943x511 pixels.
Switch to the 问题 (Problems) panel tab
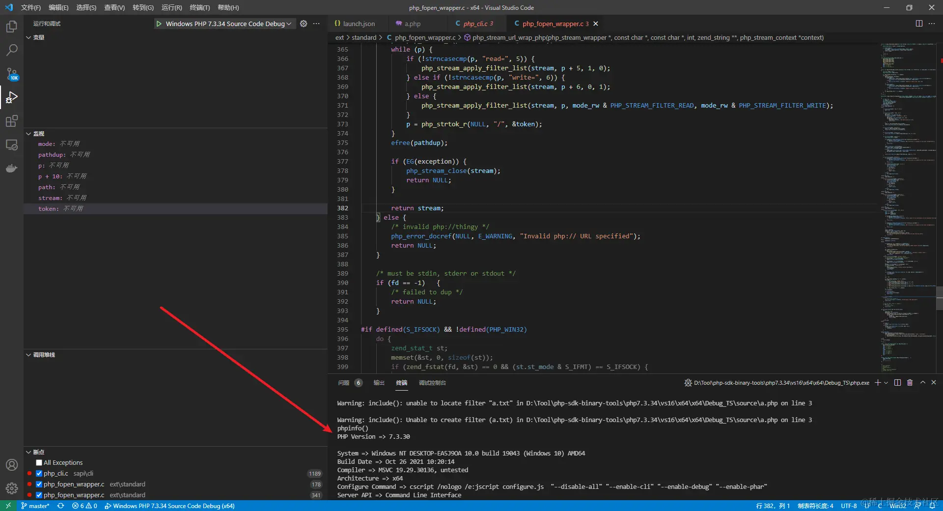(350, 383)
